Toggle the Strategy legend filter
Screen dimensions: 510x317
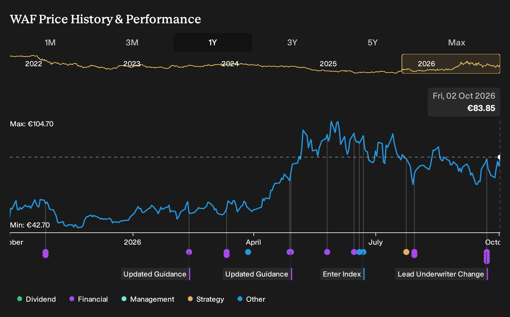[x=206, y=299]
